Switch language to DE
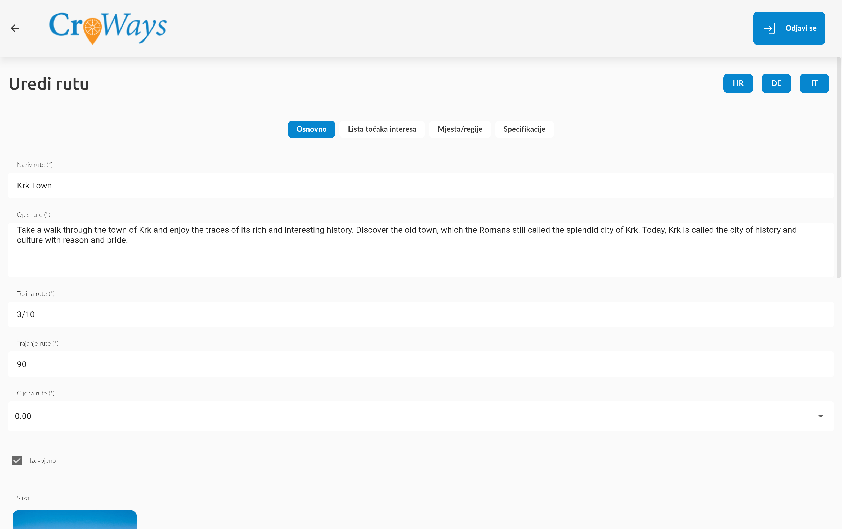Screen dimensions: 842x529 pos(776,83)
